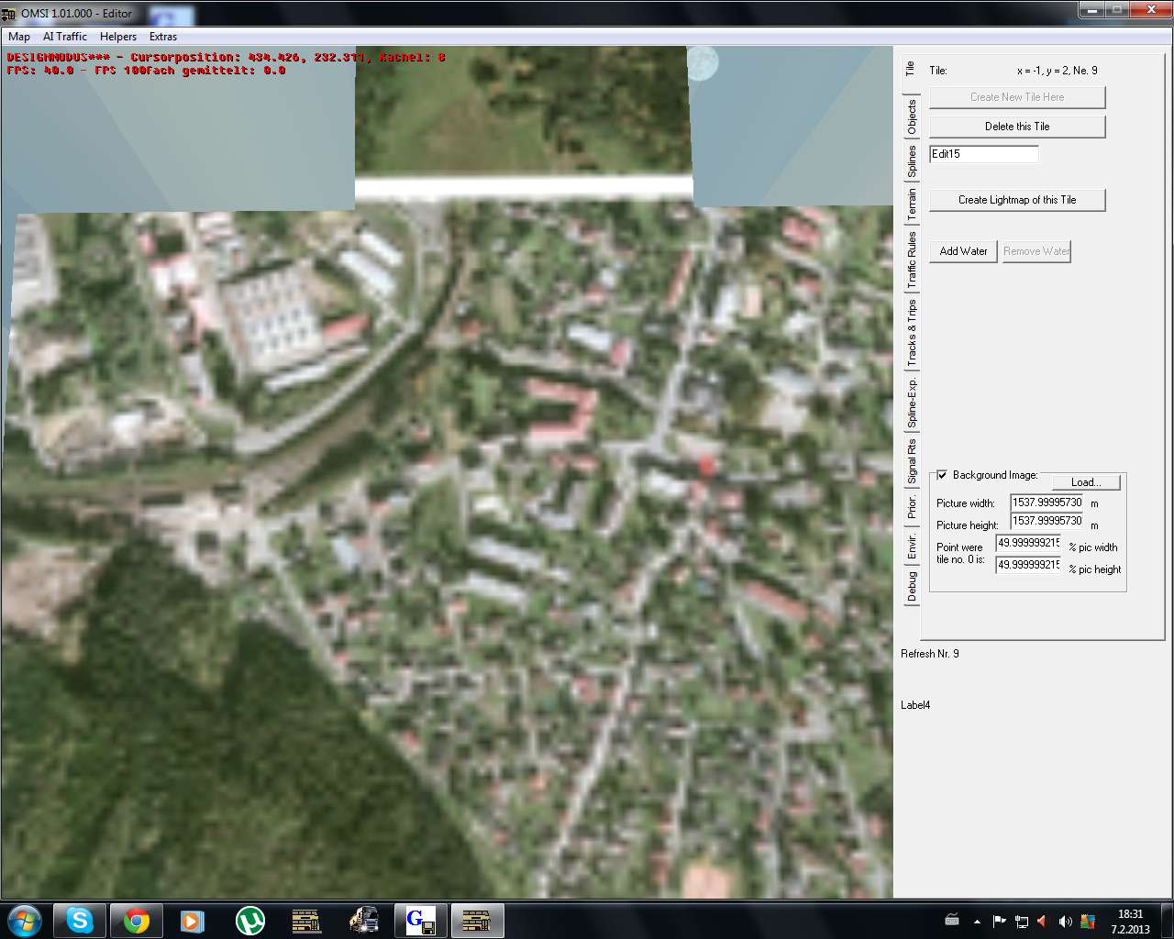Viewport: 1174px width, 939px height.
Task: Toggle the Background Image checkbox
Action: (942, 475)
